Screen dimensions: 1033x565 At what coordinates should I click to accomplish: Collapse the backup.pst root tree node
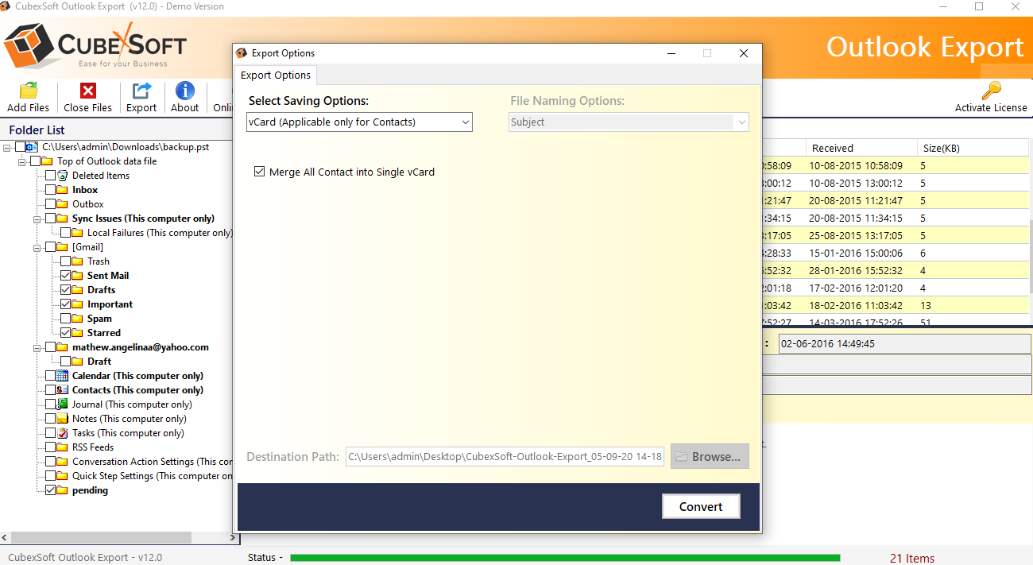pyautogui.click(x=7, y=147)
